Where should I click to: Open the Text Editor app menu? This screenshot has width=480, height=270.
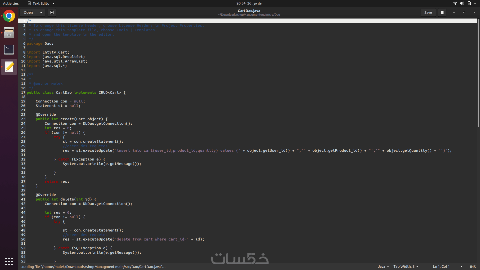pyautogui.click(x=41, y=3)
